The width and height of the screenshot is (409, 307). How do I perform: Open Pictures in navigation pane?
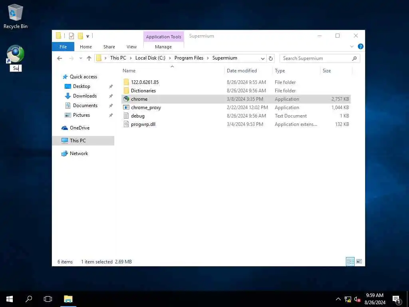[x=81, y=115]
